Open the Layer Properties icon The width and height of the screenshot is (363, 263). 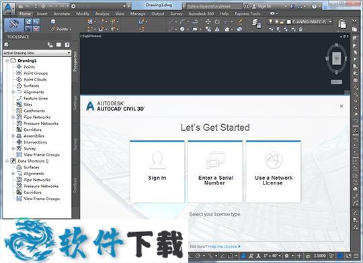[256, 23]
